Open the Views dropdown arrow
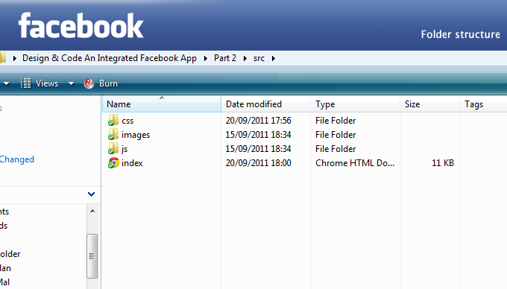This screenshot has height=289, width=507. click(71, 83)
